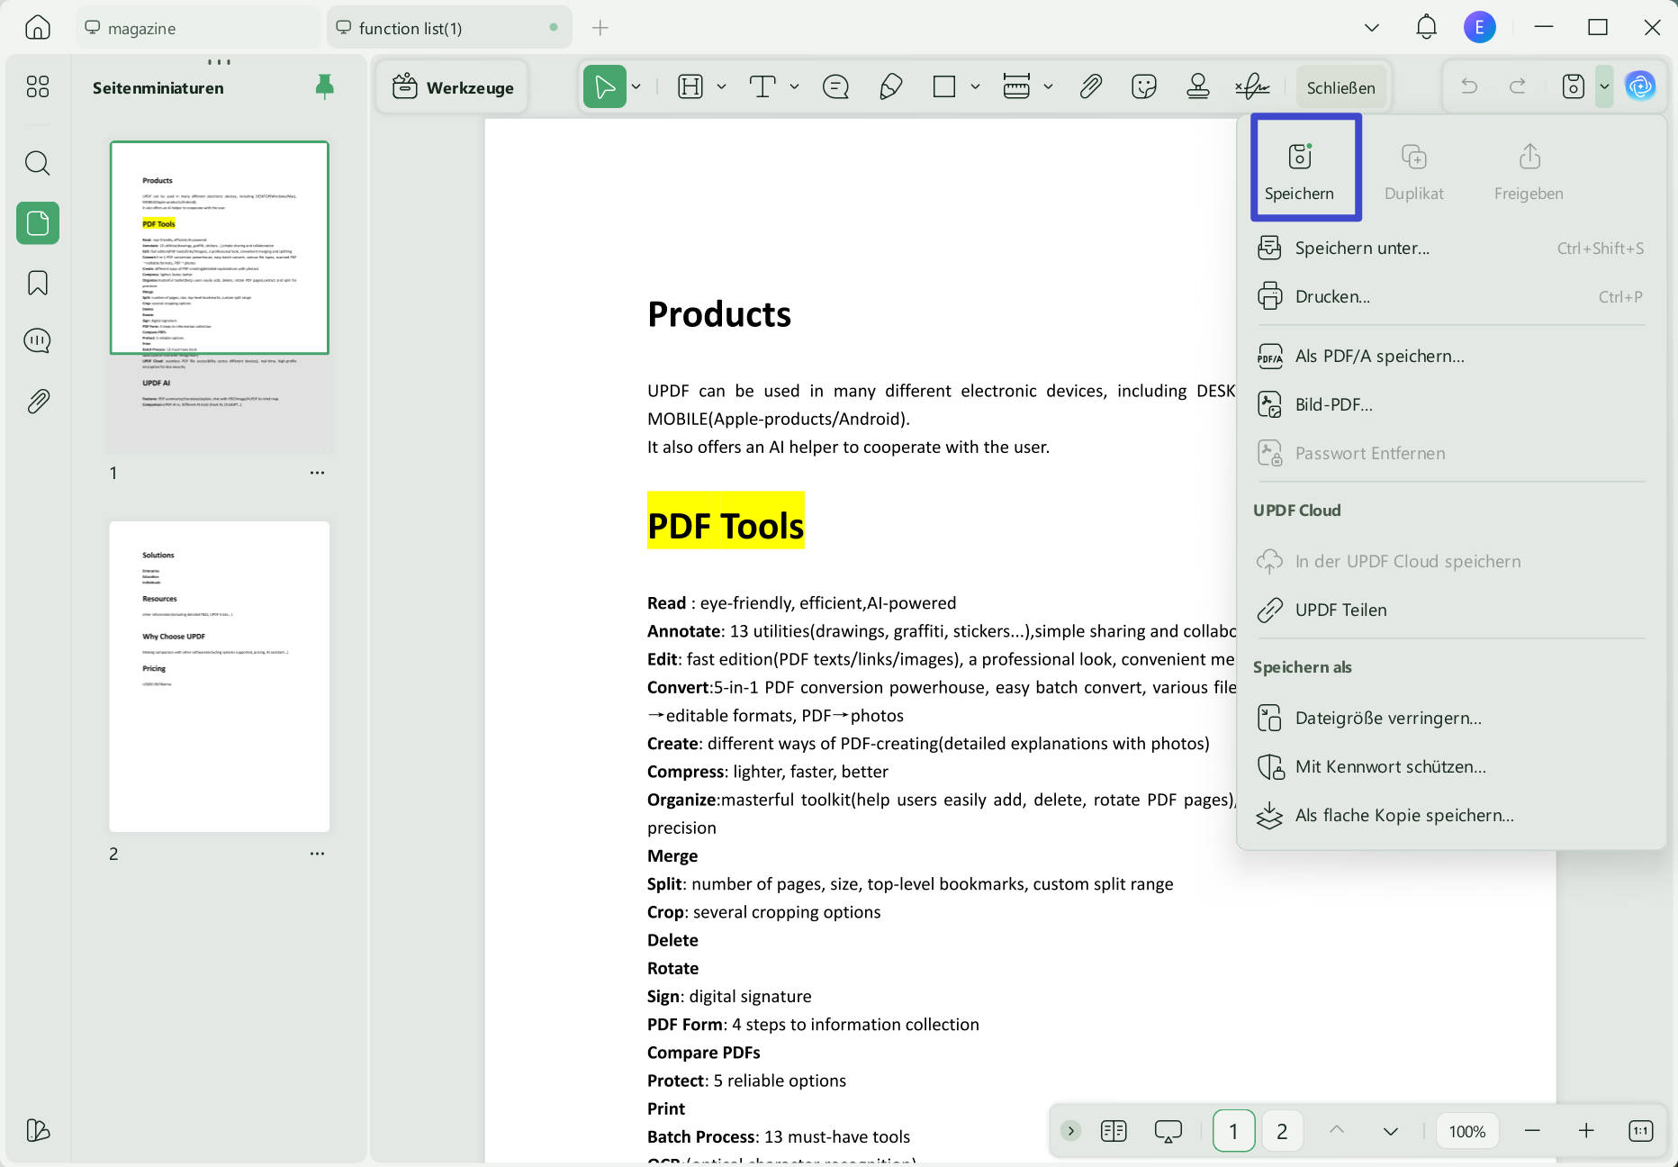Select the text comment tool
The image size is (1678, 1167).
point(762,87)
